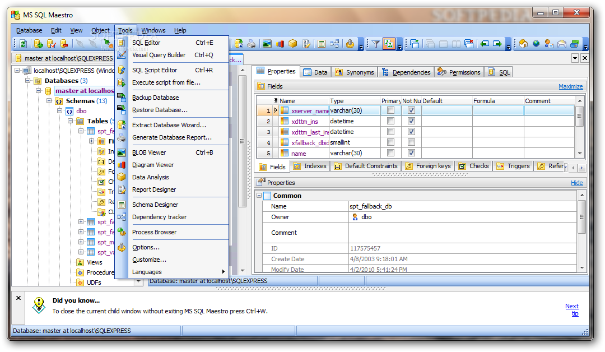Screen dimensions: 605x352
Task: Switch to the Dependencies tab
Action: click(406, 72)
